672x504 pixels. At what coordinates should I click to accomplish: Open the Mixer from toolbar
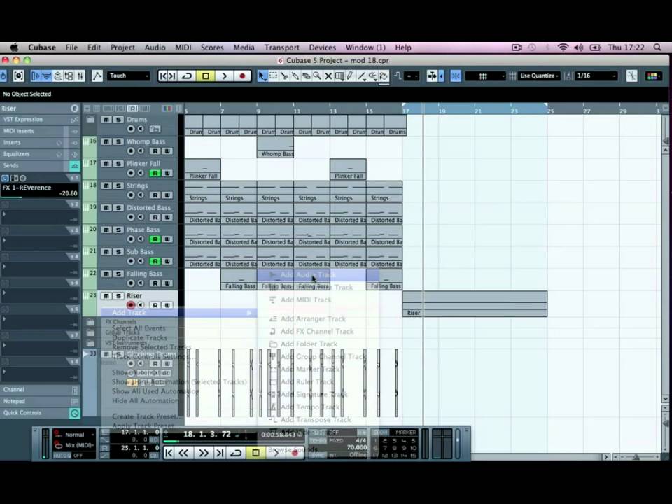click(x=80, y=76)
